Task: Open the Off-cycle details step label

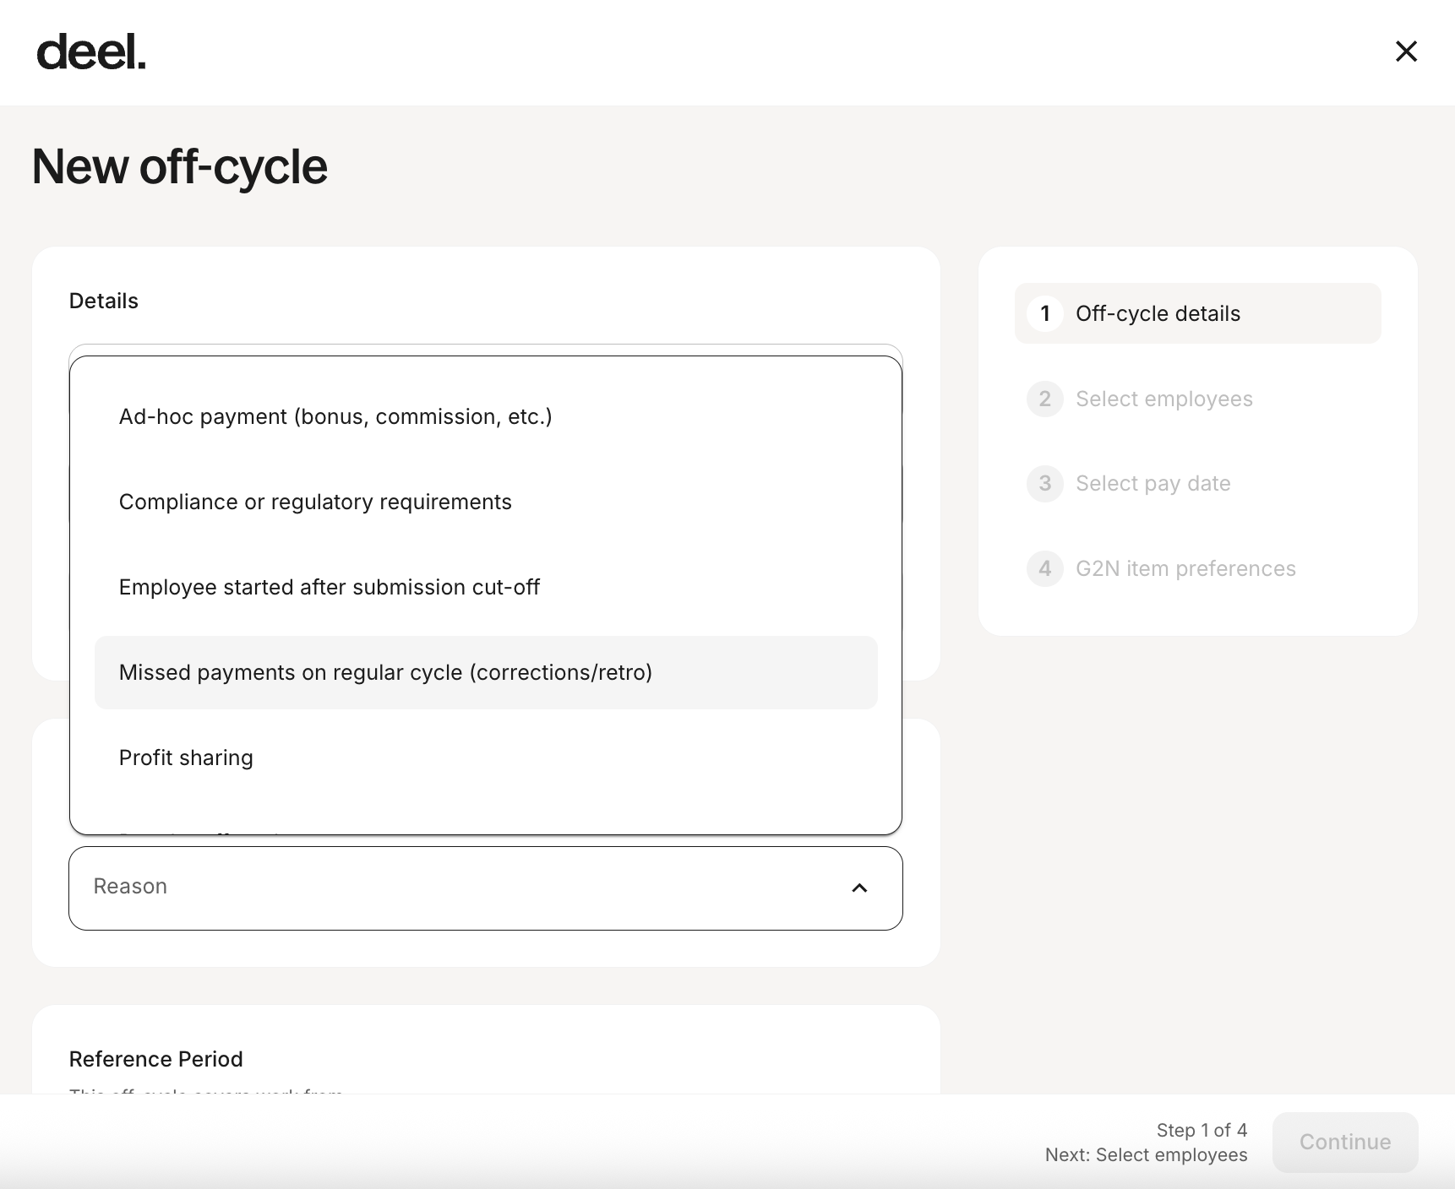Action: click(1158, 314)
